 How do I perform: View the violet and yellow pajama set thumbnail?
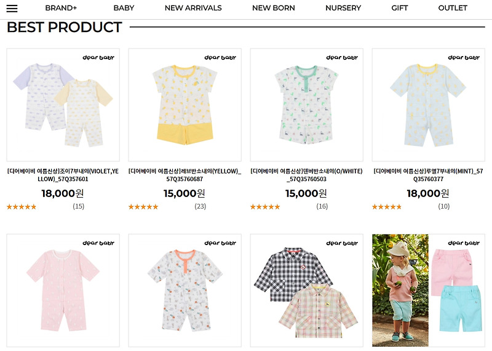(63, 105)
